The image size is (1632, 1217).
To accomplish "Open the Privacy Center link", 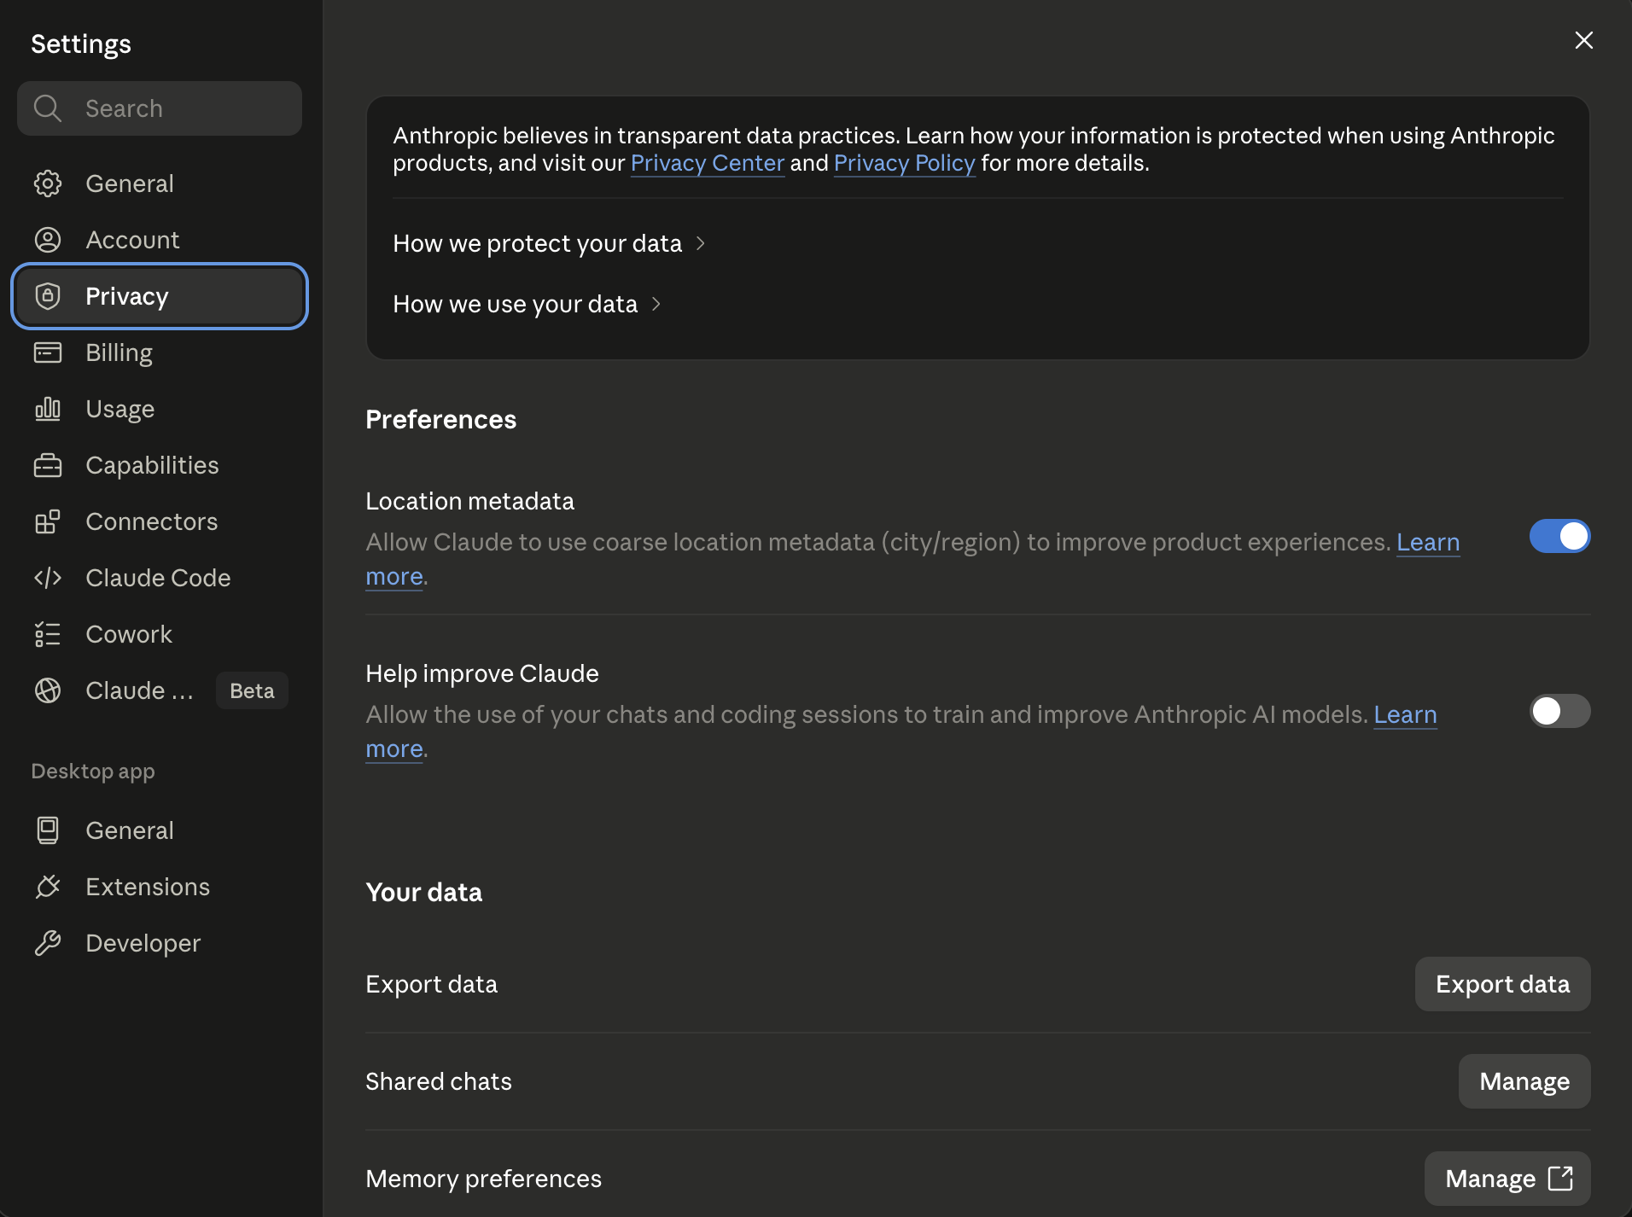I will click(708, 163).
